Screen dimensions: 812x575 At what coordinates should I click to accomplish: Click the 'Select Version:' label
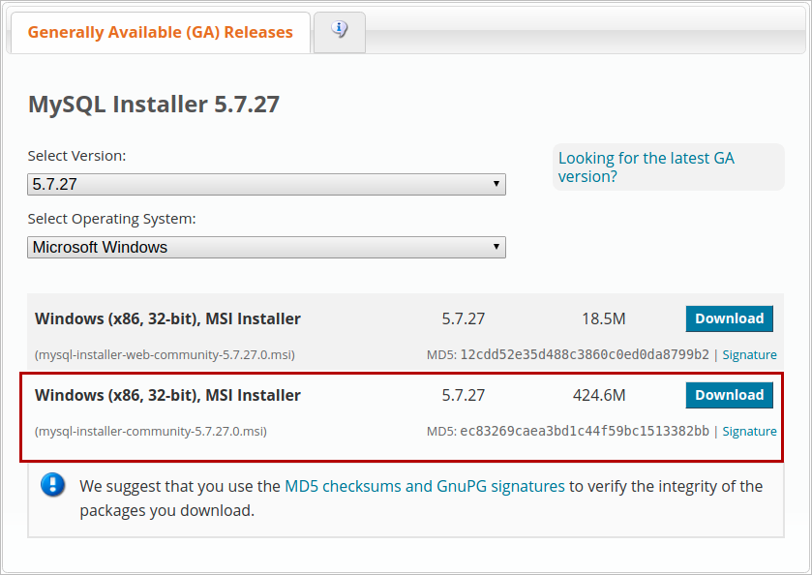click(76, 155)
